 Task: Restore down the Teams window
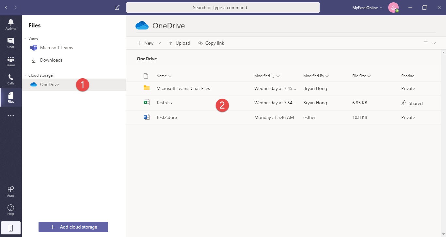(425, 7)
